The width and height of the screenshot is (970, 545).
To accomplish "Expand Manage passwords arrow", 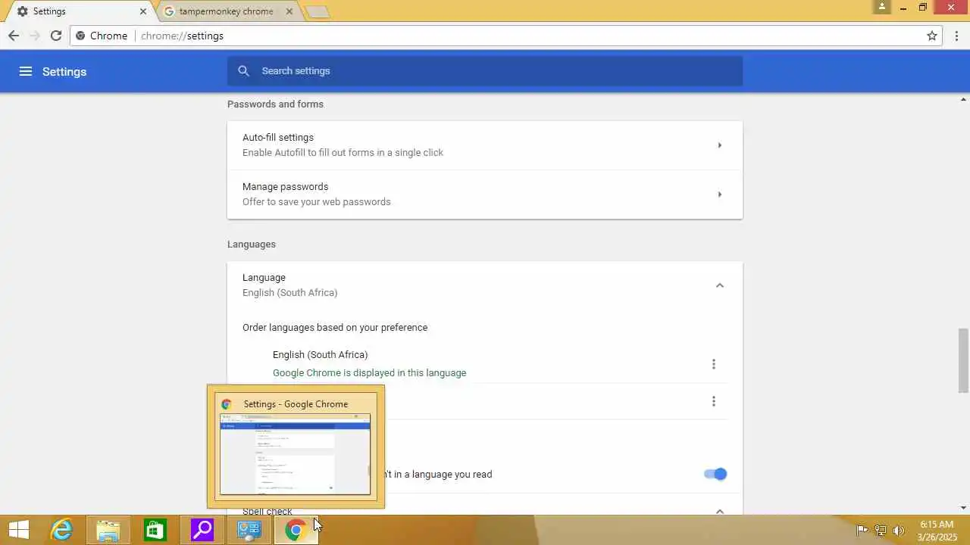I will coord(720,195).
